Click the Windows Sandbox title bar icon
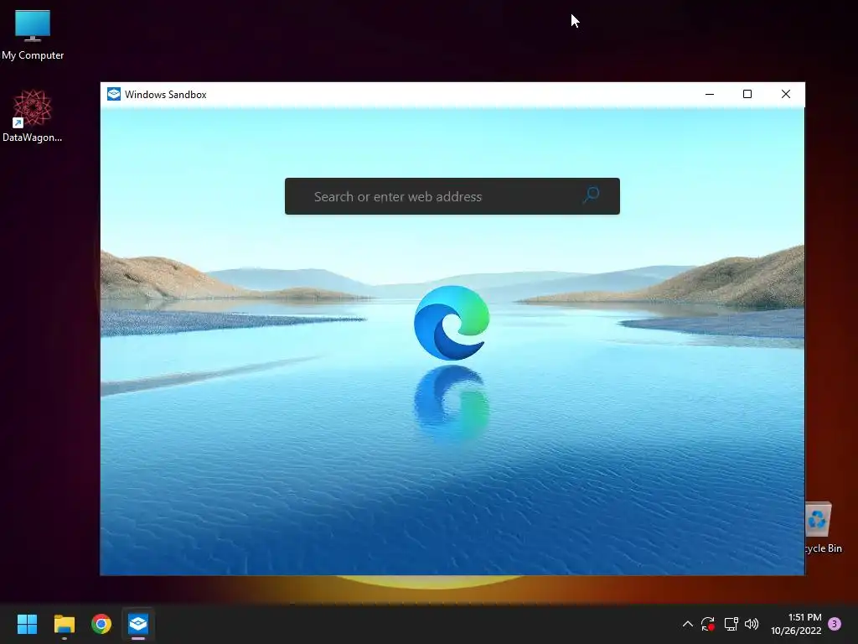The width and height of the screenshot is (858, 644). [114, 94]
